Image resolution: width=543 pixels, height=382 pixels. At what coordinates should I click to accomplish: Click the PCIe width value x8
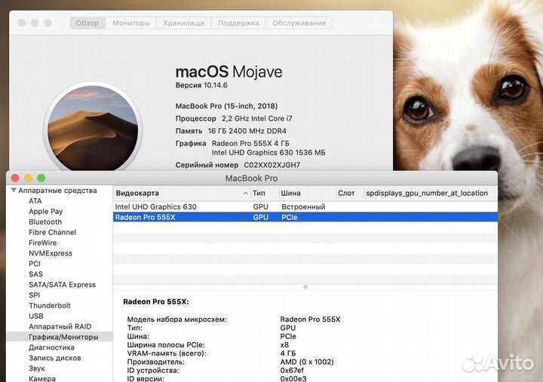click(284, 345)
